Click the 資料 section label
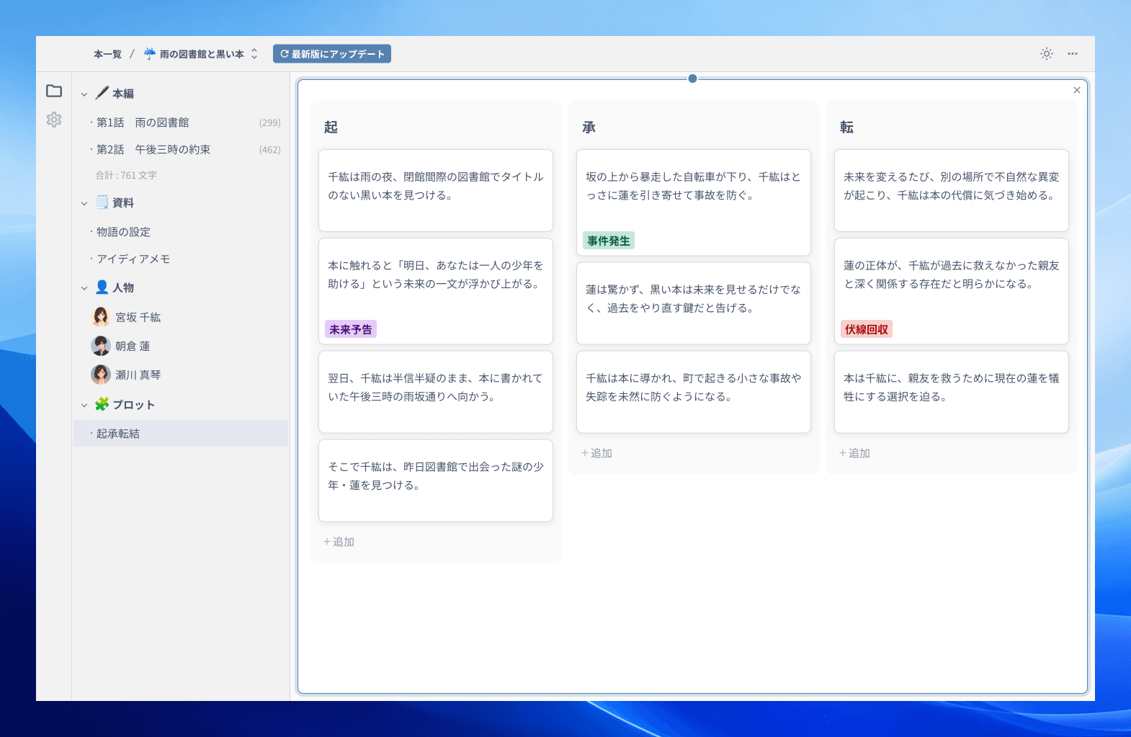The image size is (1131, 737). tap(123, 203)
